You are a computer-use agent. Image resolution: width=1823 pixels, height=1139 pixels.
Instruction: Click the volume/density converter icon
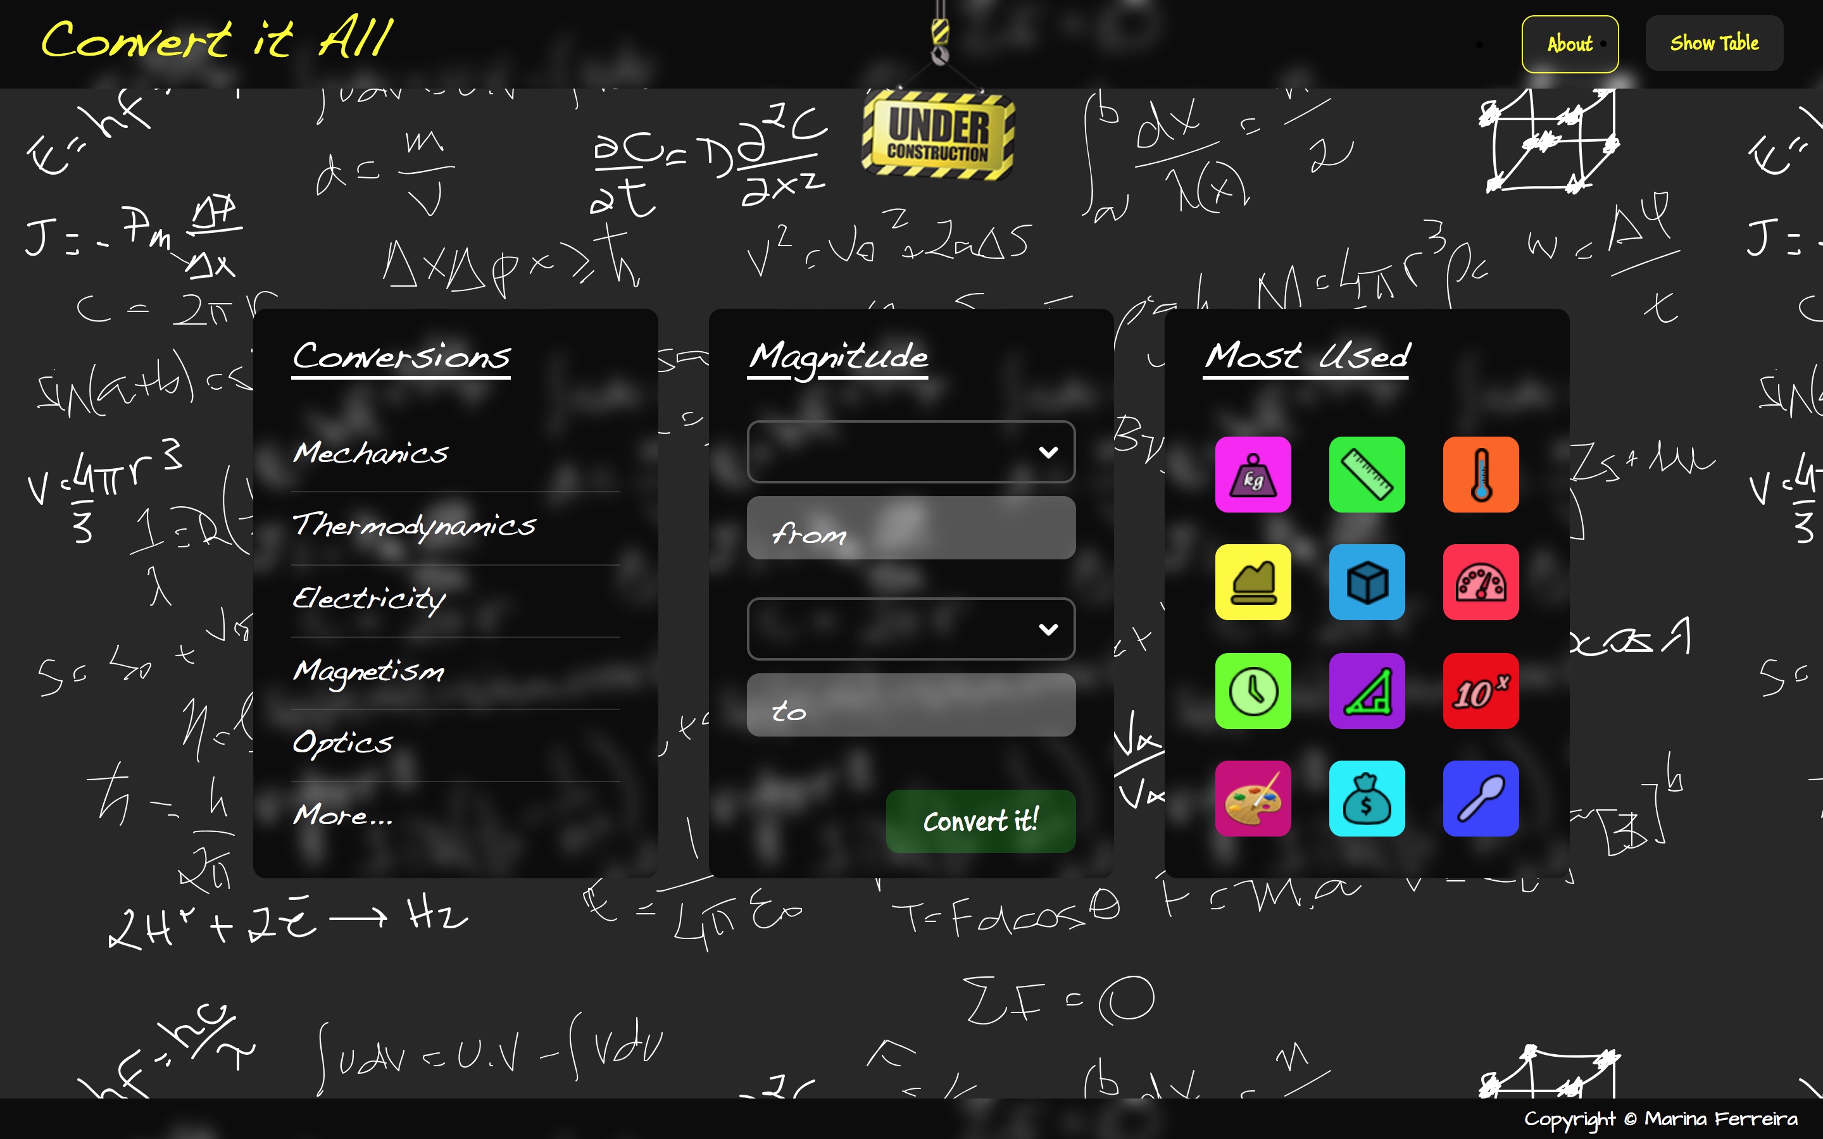coord(1368,582)
